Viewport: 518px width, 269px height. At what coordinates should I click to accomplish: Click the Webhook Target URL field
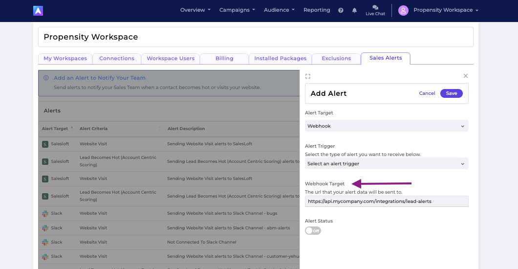tap(387, 201)
